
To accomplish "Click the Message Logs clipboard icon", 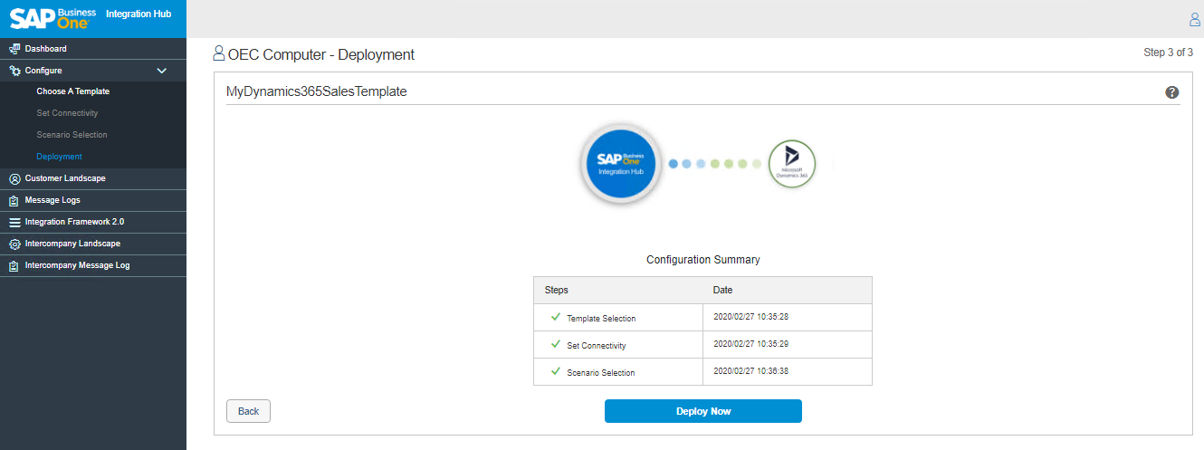I will click(x=14, y=201).
